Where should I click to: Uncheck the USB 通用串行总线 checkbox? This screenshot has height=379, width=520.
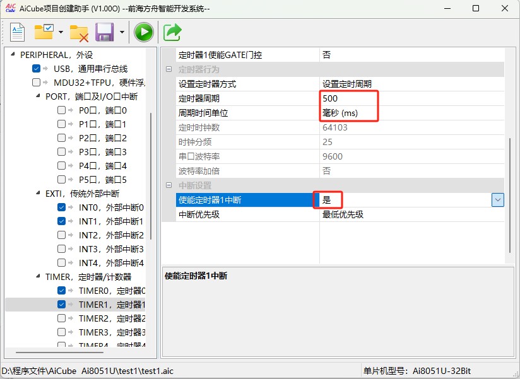36,69
